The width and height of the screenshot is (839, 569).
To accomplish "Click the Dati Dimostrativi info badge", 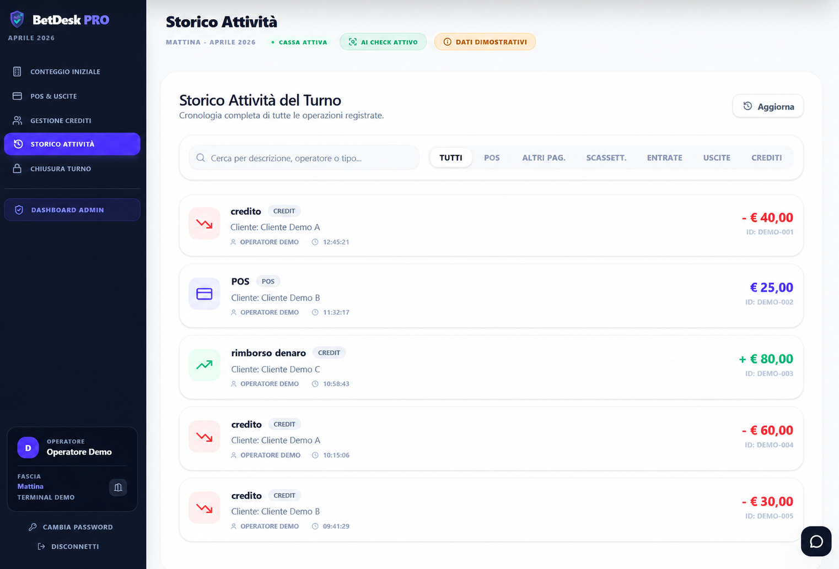I will [x=485, y=42].
